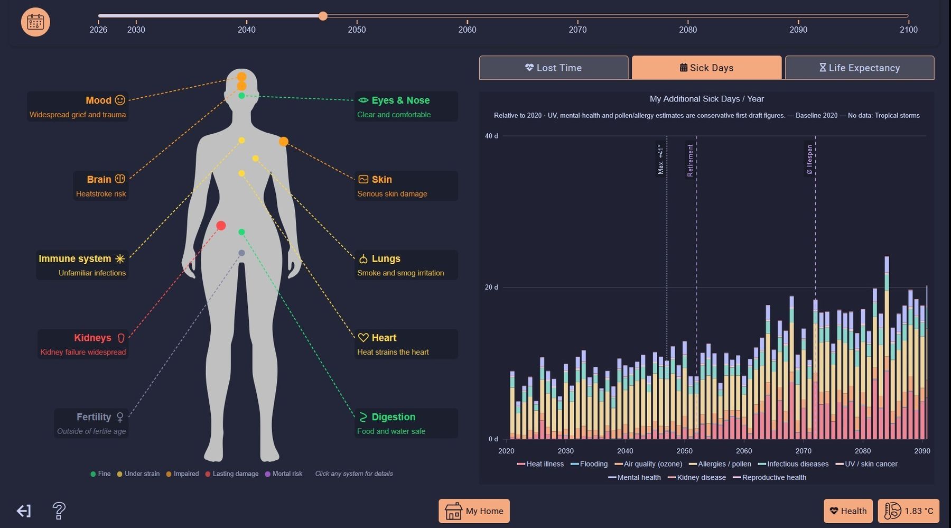Click 'Unfamiliar infections' text
This screenshot has width=951, height=528.
[92, 273]
